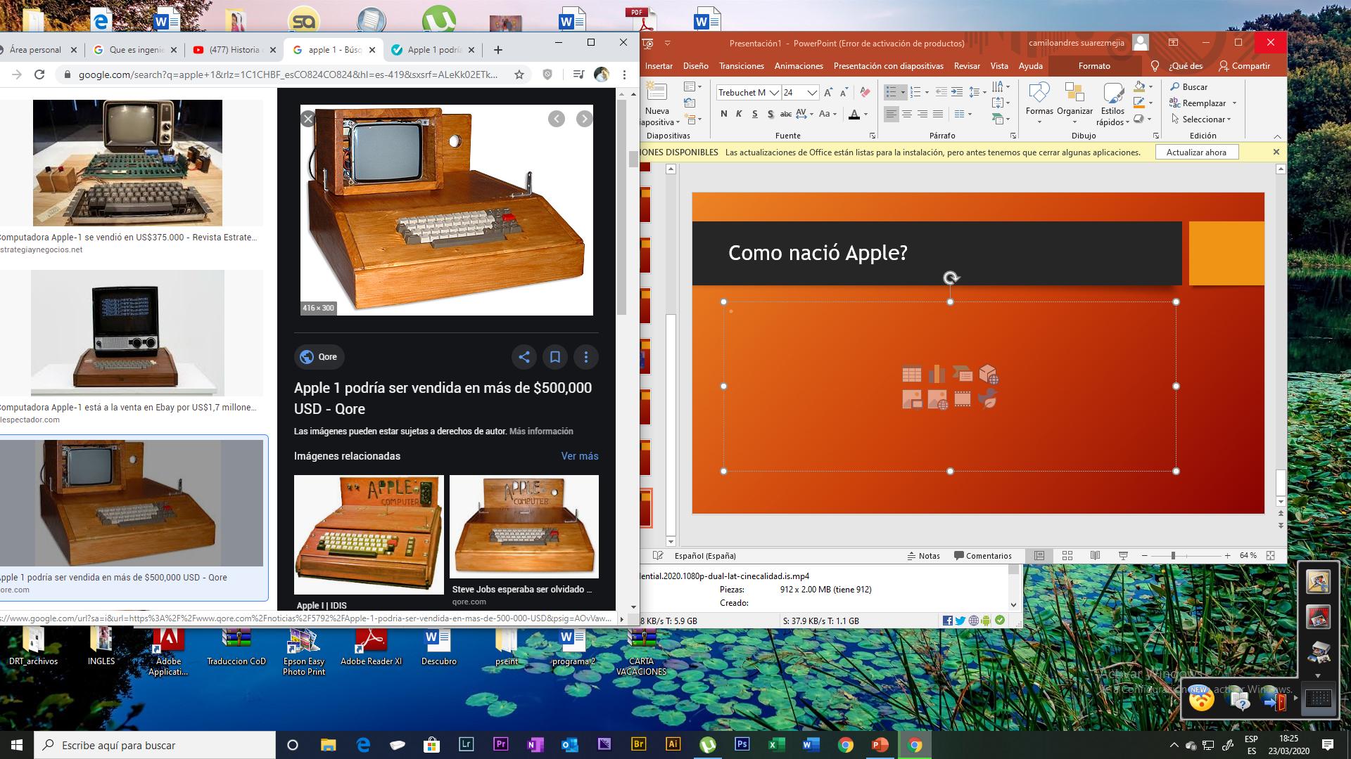Insert table via placeholder table icon
This screenshot has width=1351, height=759.
pos(912,375)
